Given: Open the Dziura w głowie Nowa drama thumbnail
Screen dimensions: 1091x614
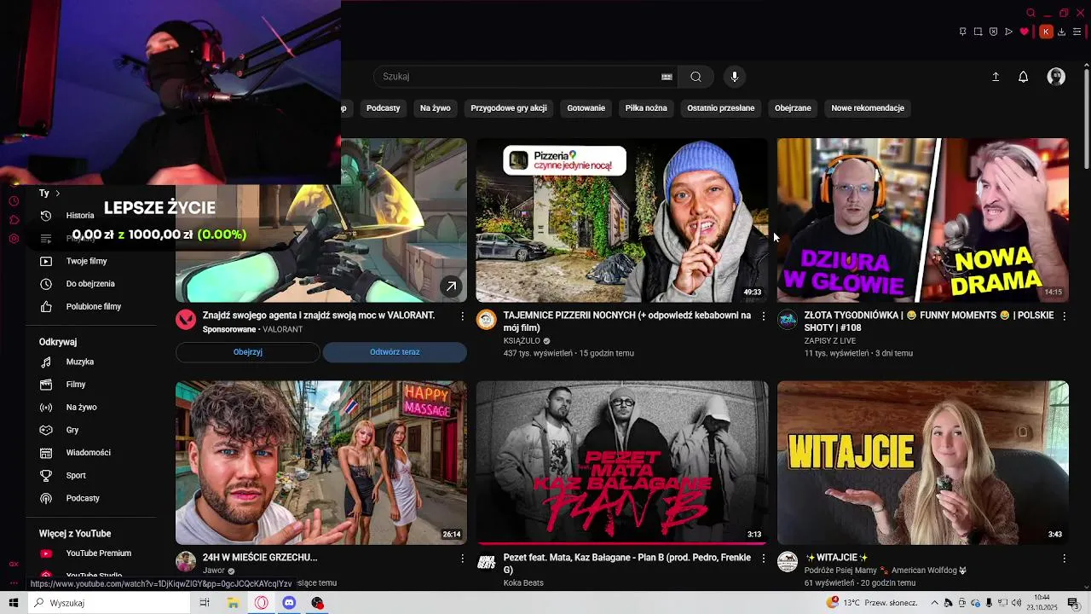Looking at the screenshot, I should click(x=923, y=220).
